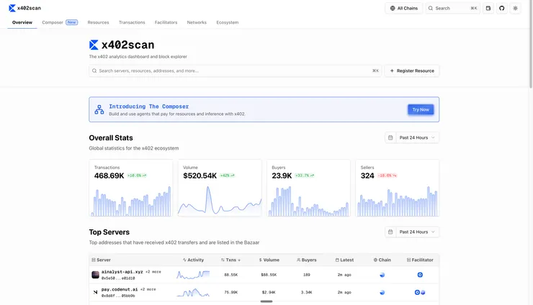
Task: Click the Composer network icon in the banner
Action: click(99, 109)
